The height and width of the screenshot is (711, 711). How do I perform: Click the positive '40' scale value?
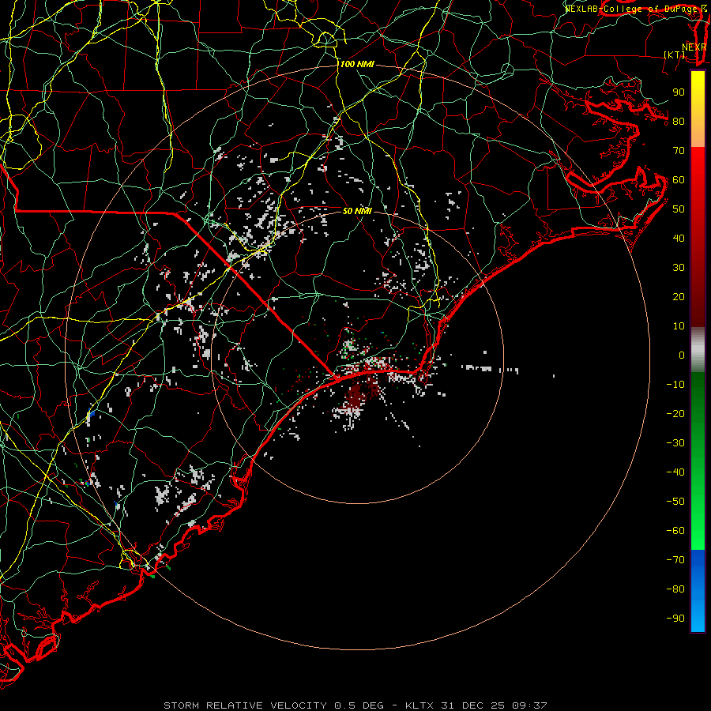click(679, 239)
